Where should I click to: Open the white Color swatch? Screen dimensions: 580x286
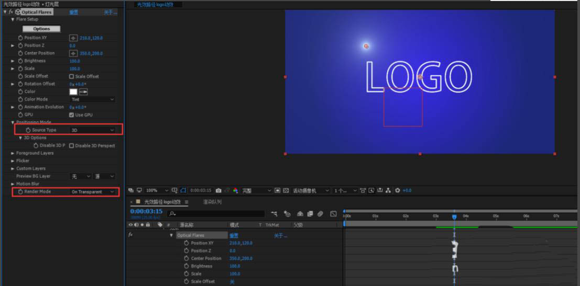[73, 92]
